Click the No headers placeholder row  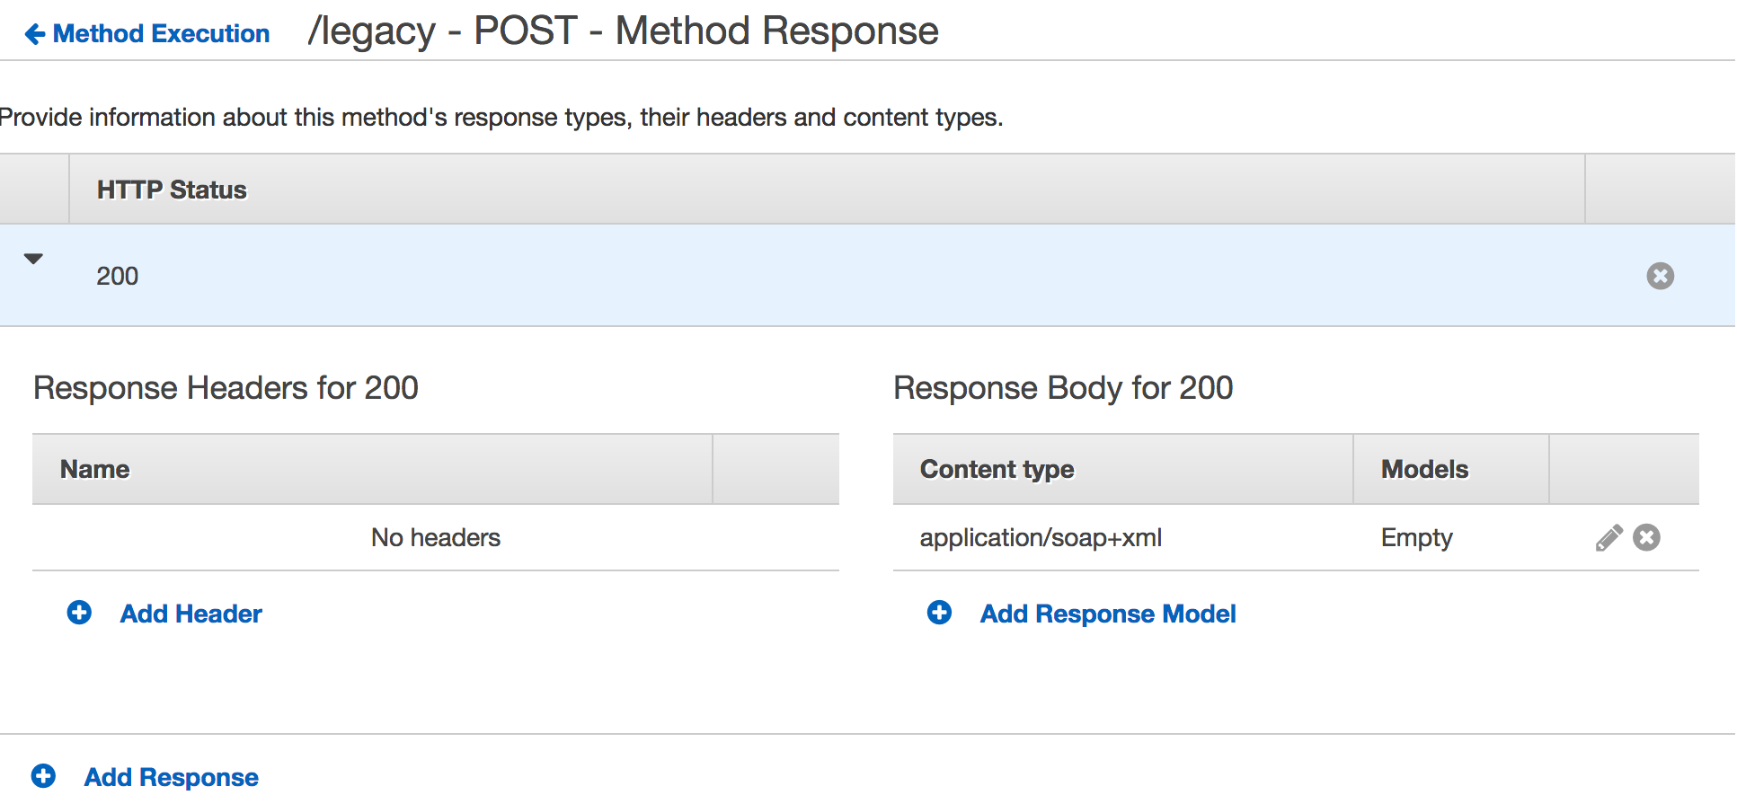436,537
